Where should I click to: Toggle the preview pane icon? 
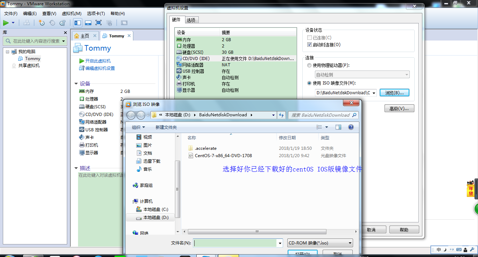coord(338,127)
